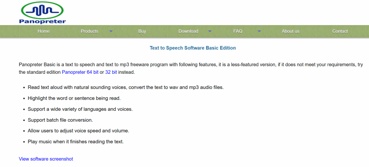Open the FAQ menu item
Image resolution: width=369 pixels, height=167 pixels.
[238, 31]
